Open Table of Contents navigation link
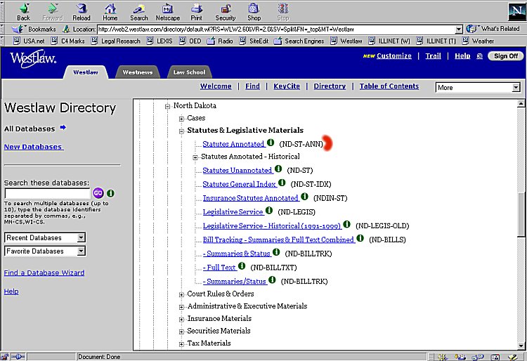The width and height of the screenshot is (527, 361). tap(389, 86)
